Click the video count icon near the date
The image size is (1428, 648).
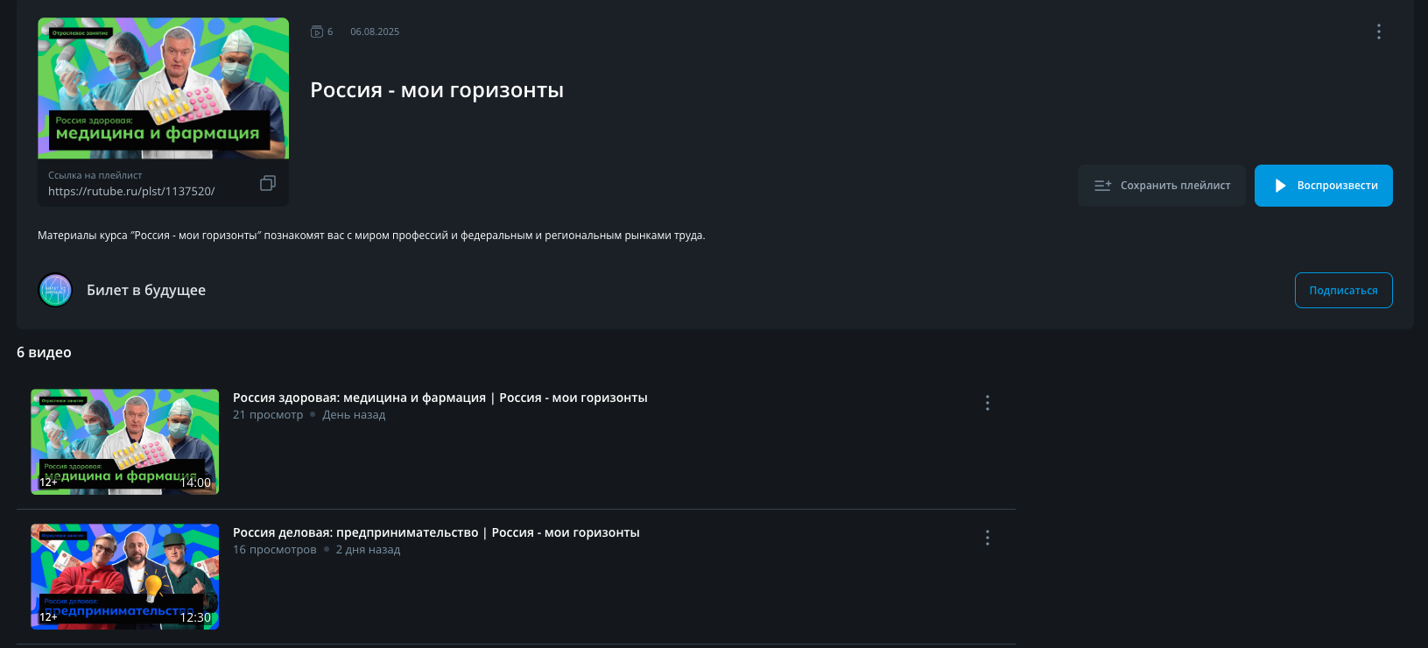(x=317, y=32)
